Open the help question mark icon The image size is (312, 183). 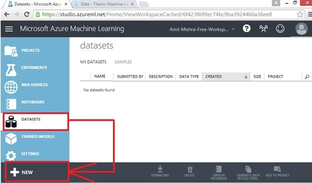[246, 28]
